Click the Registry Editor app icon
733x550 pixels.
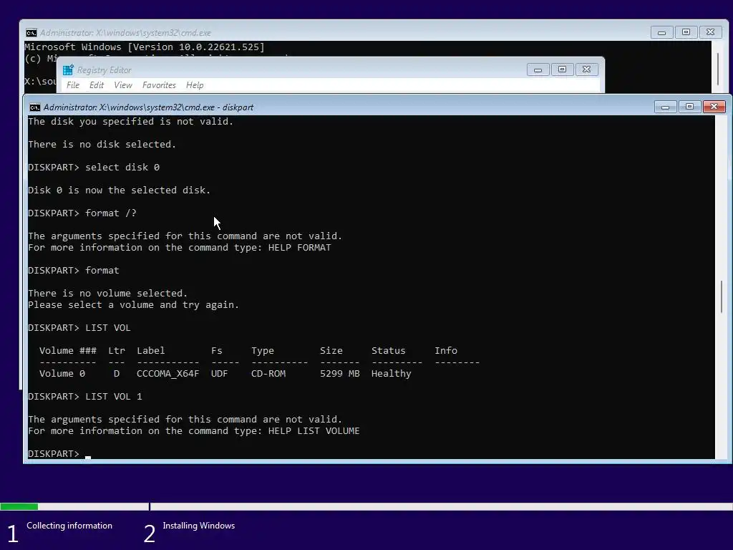68,69
